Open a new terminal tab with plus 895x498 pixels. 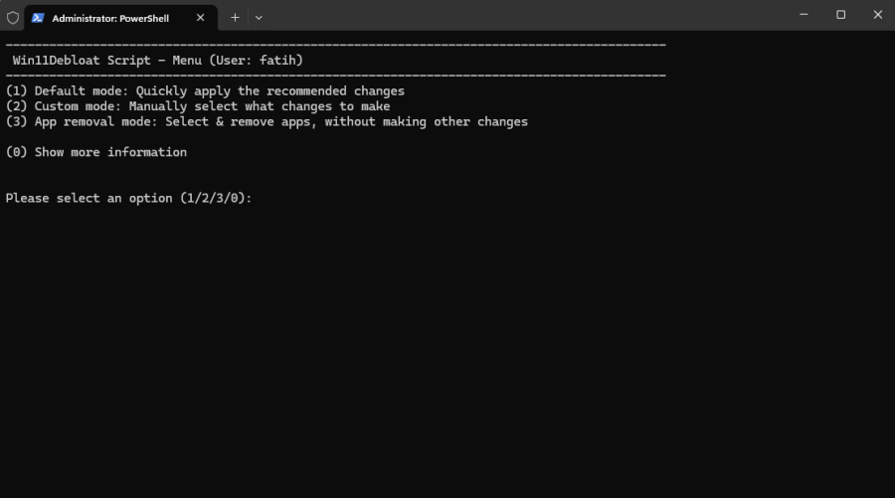coord(235,17)
